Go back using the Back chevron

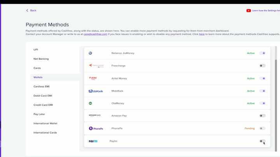pyautogui.click(x=27, y=10)
